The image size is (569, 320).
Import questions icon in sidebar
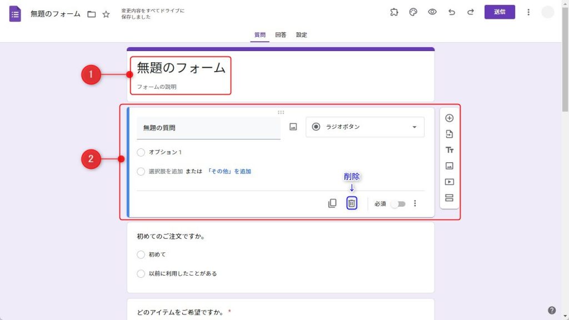point(449,134)
